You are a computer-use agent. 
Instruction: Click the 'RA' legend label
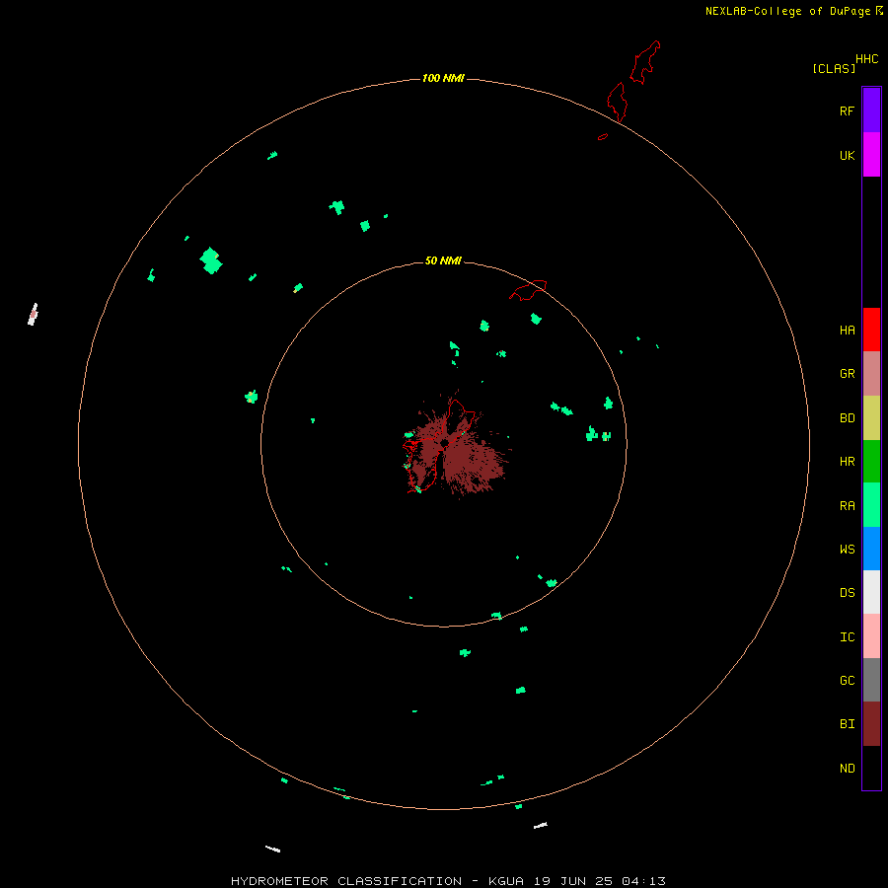pos(847,505)
